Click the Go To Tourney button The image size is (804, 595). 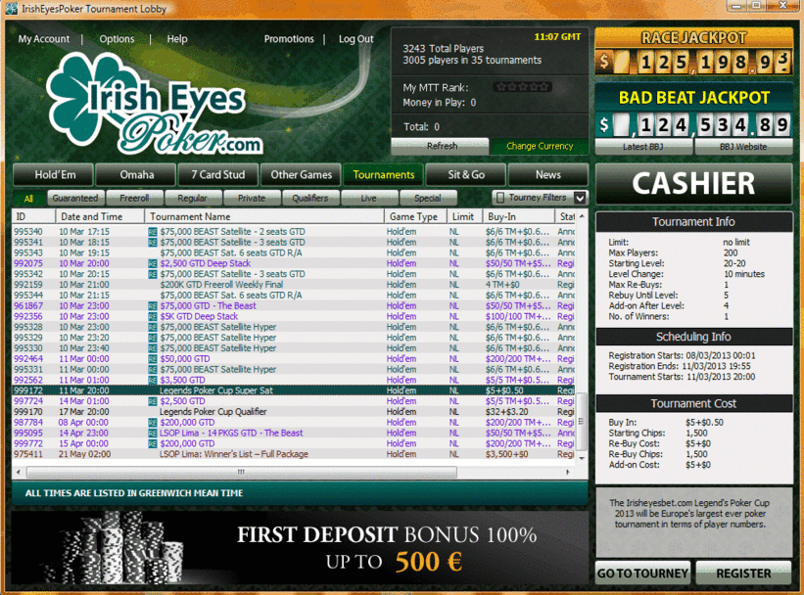(x=642, y=572)
